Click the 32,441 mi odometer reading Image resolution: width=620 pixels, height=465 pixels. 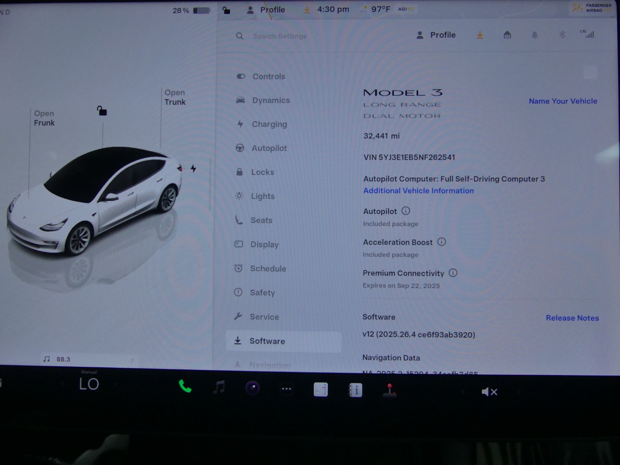point(381,136)
